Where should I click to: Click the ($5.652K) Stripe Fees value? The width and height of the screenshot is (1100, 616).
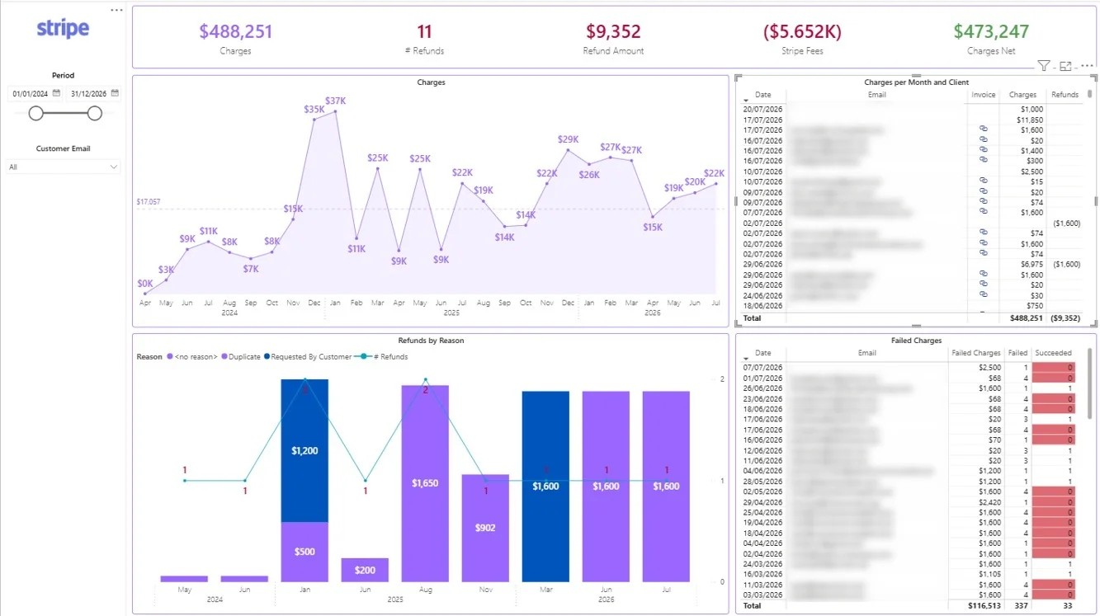click(802, 31)
